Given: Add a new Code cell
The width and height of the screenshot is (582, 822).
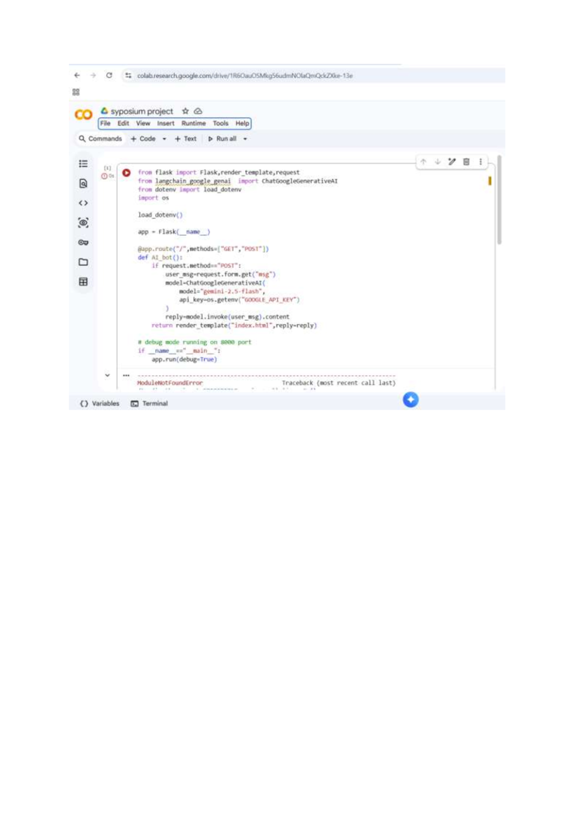Looking at the screenshot, I should [143, 139].
